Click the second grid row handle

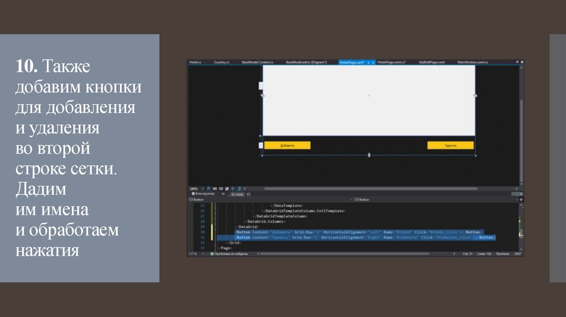pyautogui.click(x=261, y=145)
